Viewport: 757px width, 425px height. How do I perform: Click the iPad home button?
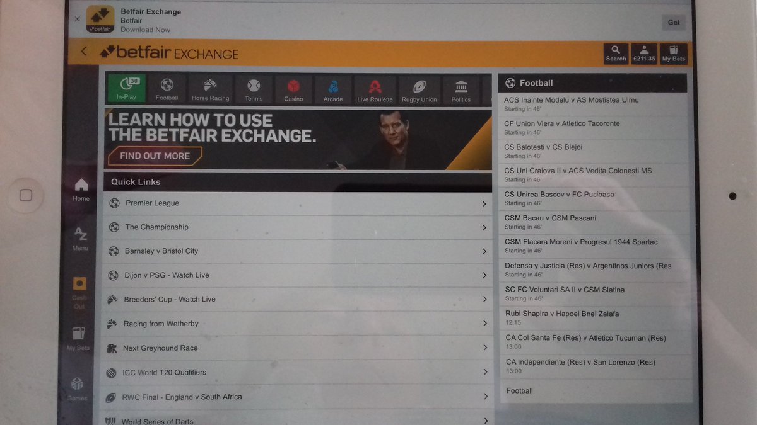coord(26,195)
